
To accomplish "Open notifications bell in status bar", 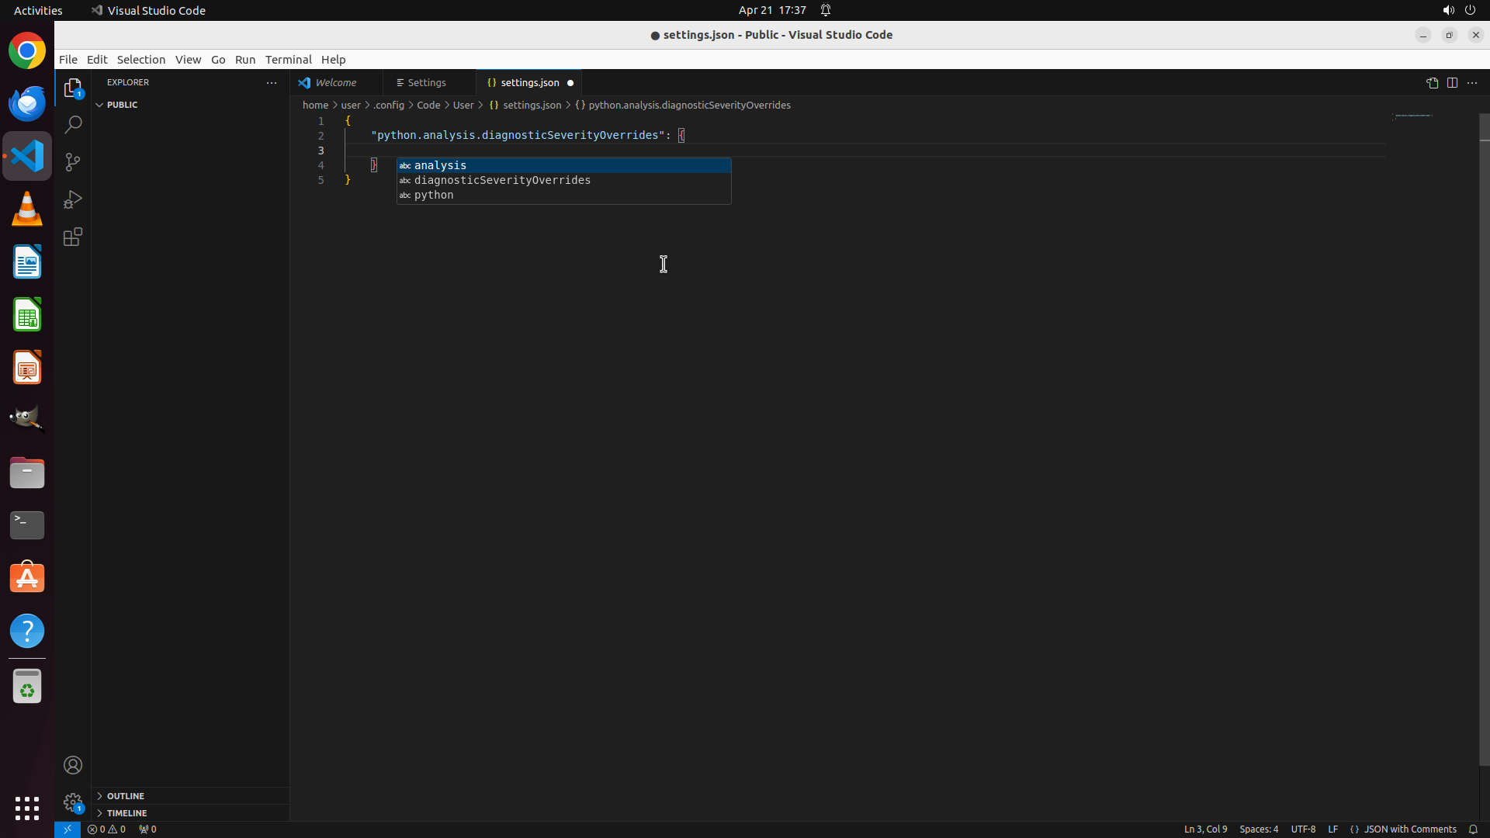I will click(x=1472, y=829).
